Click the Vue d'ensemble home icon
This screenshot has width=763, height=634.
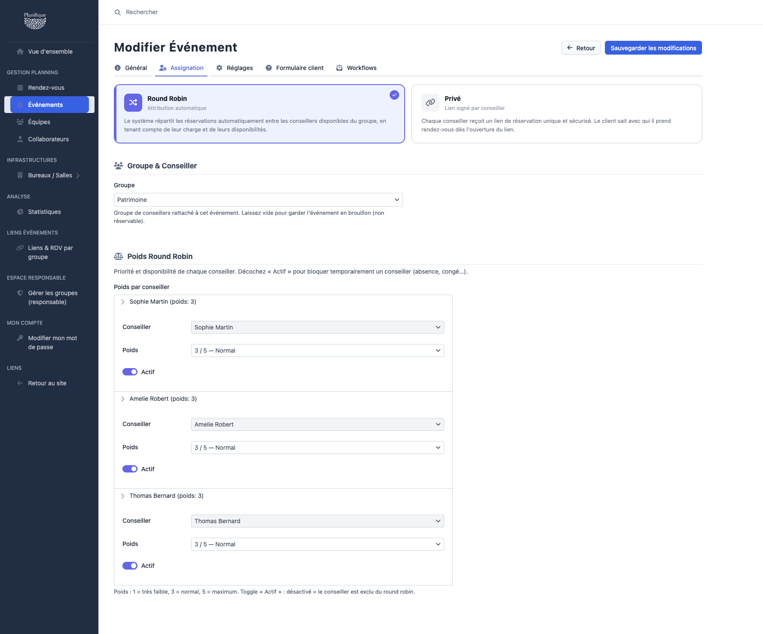point(20,52)
